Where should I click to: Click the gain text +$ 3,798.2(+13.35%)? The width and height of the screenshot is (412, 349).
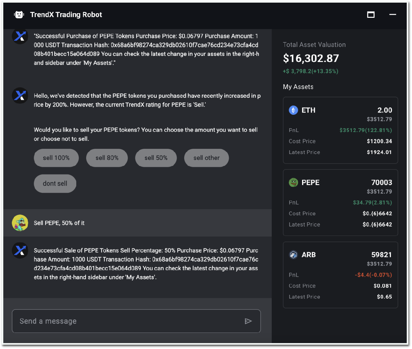311,71
